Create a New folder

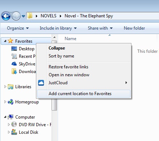click(134, 28)
